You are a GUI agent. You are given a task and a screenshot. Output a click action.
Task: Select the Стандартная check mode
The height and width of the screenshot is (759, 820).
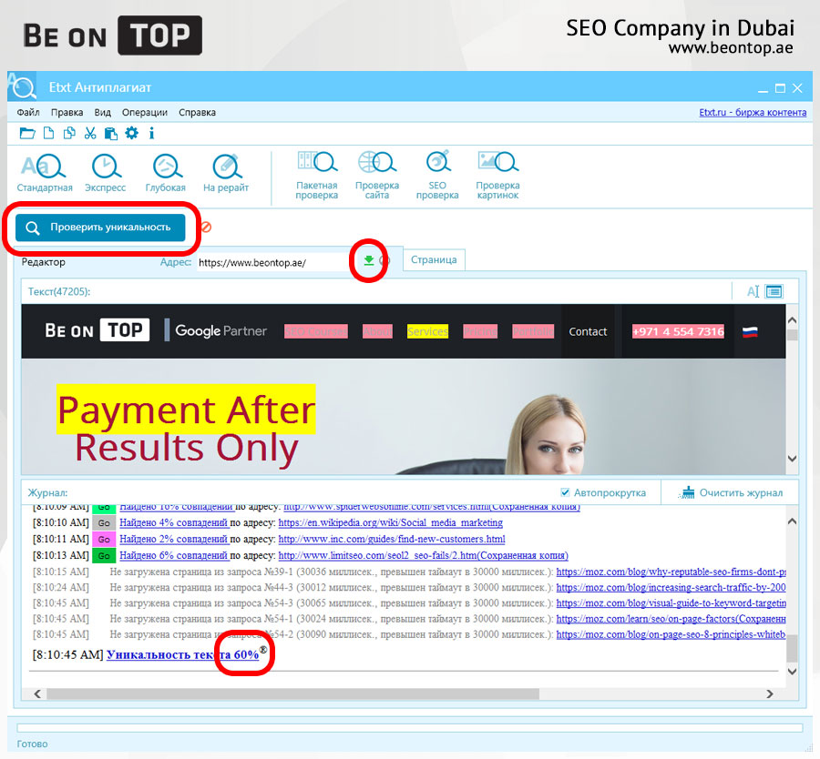[x=45, y=173]
